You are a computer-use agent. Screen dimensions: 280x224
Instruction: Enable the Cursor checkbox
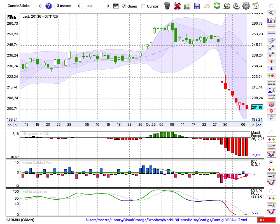(143, 6)
